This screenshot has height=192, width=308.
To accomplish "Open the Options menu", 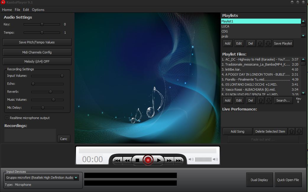I will (38, 10).
